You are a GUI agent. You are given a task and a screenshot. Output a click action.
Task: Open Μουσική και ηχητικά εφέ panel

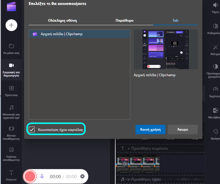coord(11,112)
